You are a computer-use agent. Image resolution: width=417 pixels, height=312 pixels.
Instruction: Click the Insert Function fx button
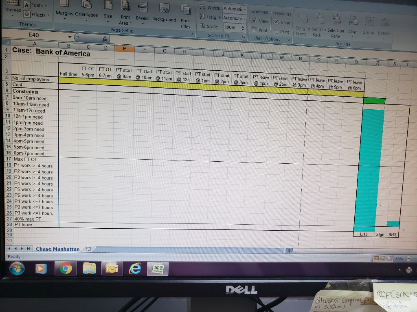click(x=105, y=39)
